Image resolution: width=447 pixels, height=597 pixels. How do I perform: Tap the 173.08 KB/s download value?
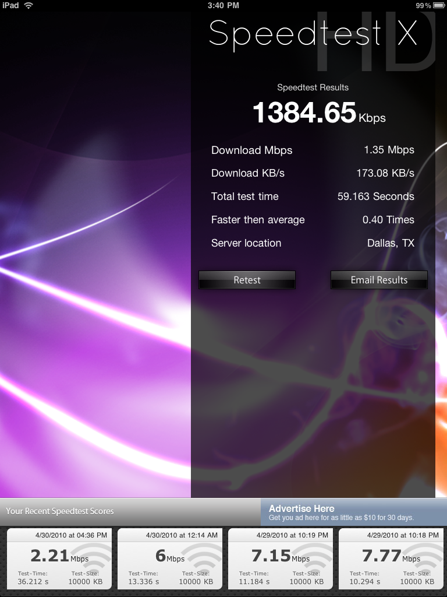[385, 173]
